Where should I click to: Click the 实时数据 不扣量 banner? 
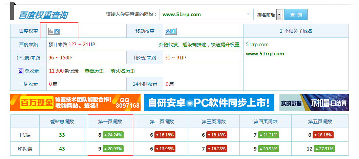point(314,103)
